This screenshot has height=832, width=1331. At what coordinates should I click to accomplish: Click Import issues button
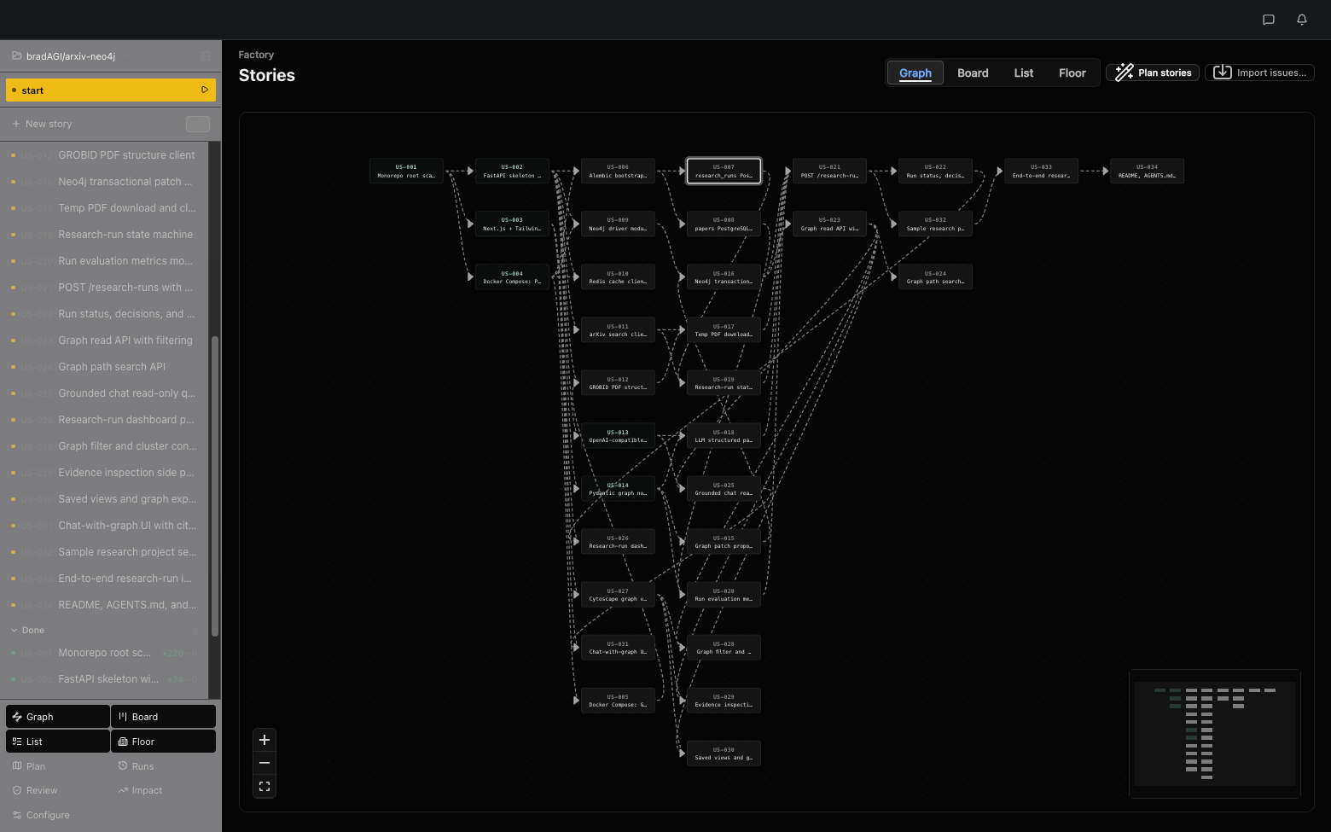click(1259, 73)
